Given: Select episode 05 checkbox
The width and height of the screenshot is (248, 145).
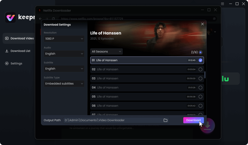Looking at the screenshot, I should point(200,97).
